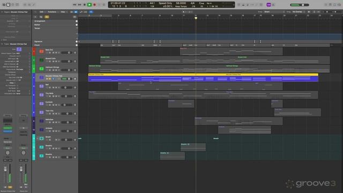The image size is (343, 193).
Task: Adjust the Wooden Chimes Pad volume slider
Action: pyautogui.click(x=67, y=79)
